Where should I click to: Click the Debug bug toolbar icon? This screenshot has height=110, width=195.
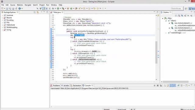pos(53,9)
